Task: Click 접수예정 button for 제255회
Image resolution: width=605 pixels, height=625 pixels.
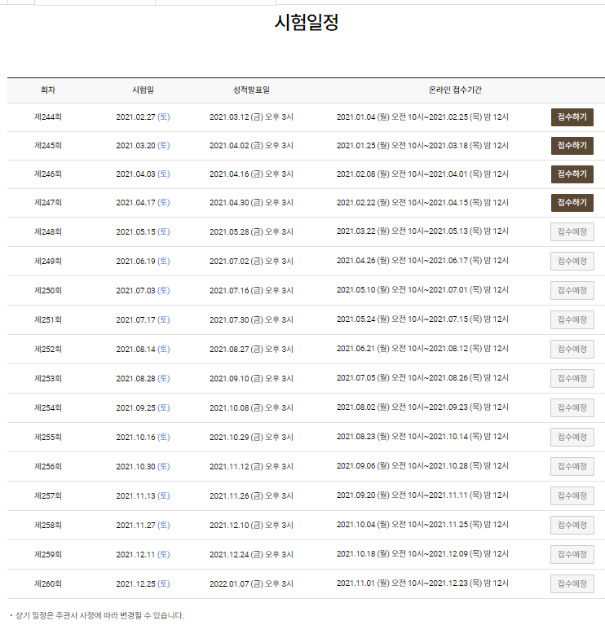Action: click(x=572, y=437)
